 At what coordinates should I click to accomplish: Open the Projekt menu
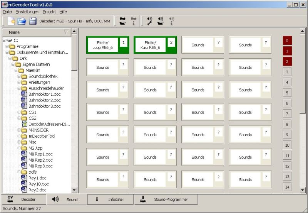coord(49,12)
